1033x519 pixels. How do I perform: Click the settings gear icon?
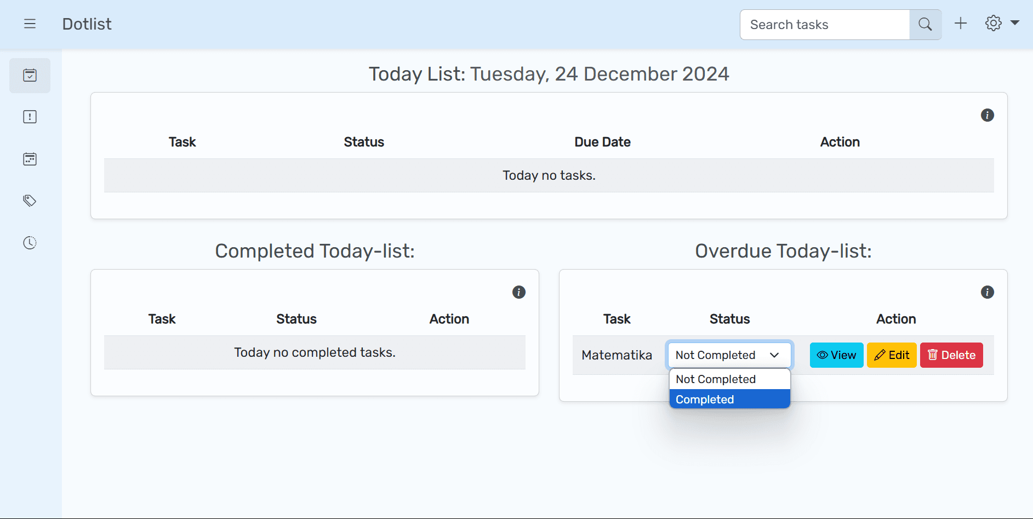(993, 24)
